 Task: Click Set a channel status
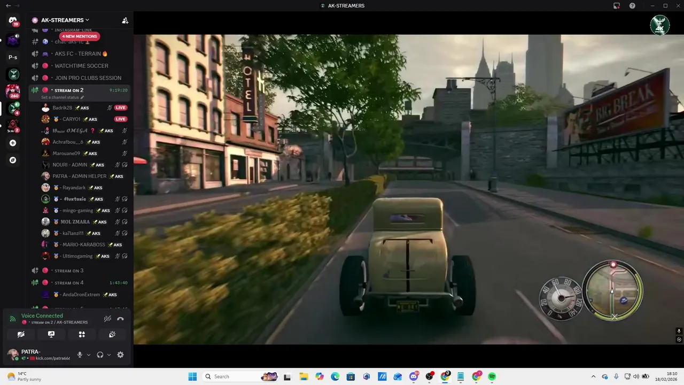tap(63, 97)
